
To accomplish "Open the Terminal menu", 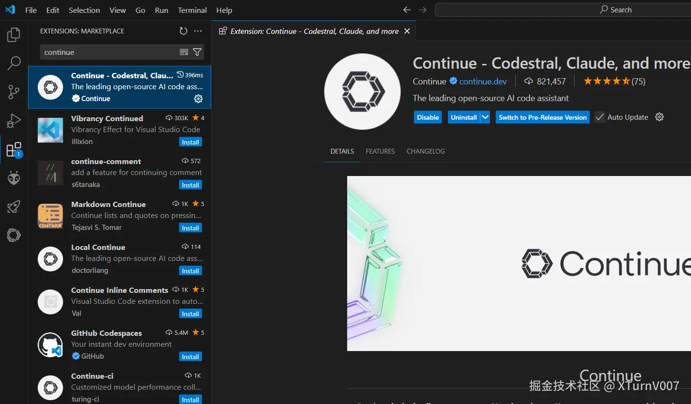I will 192,10.
